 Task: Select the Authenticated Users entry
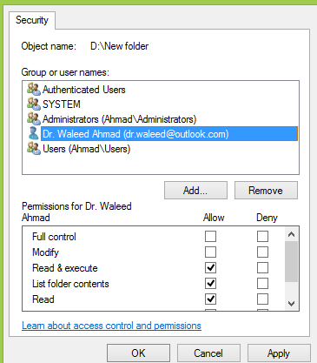coord(84,90)
